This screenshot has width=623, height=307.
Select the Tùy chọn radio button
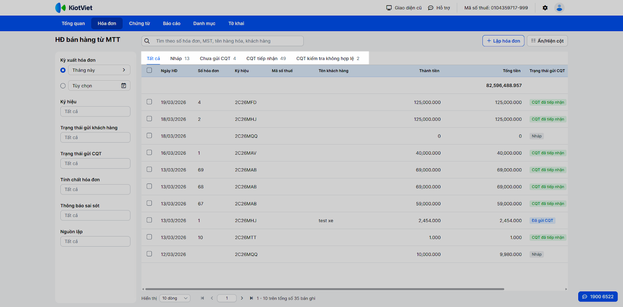pyautogui.click(x=63, y=86)
